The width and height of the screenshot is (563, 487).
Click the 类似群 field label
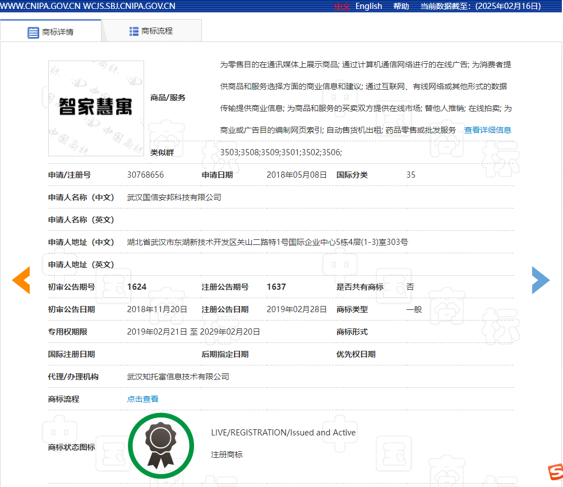tap(162, 152)
